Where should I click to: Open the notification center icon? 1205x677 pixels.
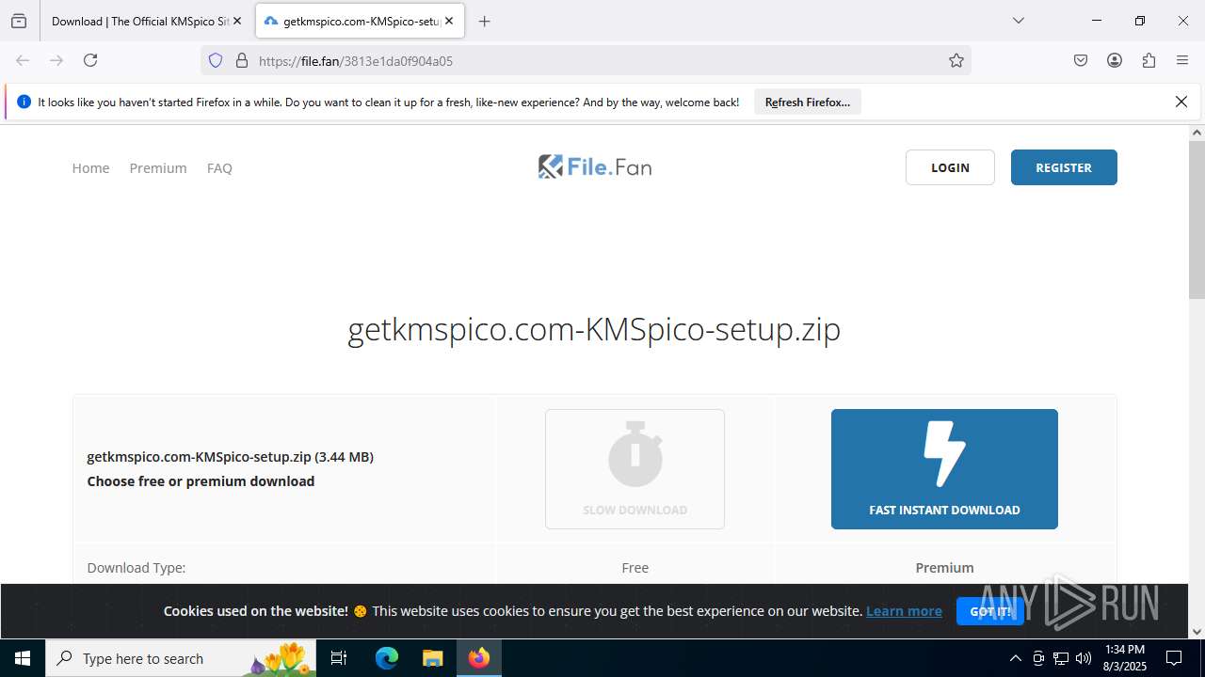pos(1174,658)
